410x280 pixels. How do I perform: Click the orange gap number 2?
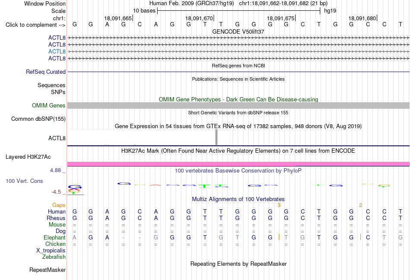(360, 205)
